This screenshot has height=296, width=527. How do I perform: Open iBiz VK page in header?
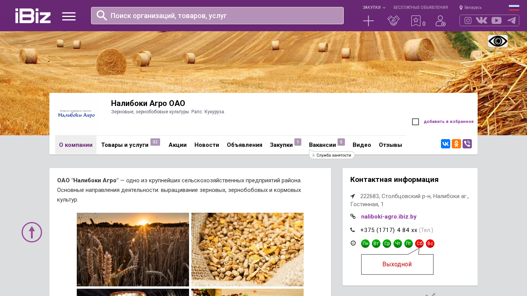pos(481,20)
